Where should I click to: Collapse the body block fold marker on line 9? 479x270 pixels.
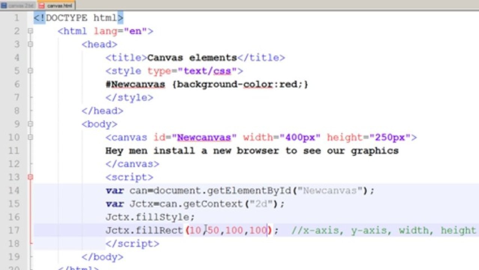point(30,124)
